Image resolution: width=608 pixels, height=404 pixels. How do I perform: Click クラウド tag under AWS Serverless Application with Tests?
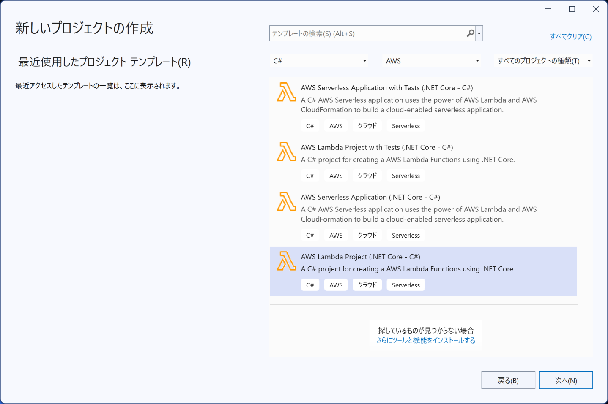pos(367,126)
